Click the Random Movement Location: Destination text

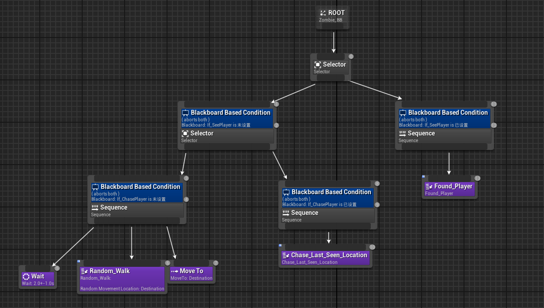click(x=122, y=289)
